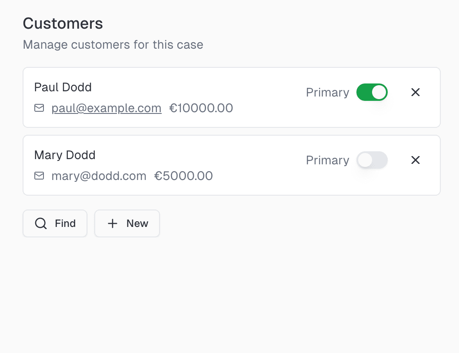
Task: Click the mary@dodd.com email text
Action: (x=99, y=176)
